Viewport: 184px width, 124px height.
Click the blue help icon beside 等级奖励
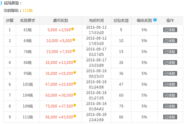tap(155, 20)
